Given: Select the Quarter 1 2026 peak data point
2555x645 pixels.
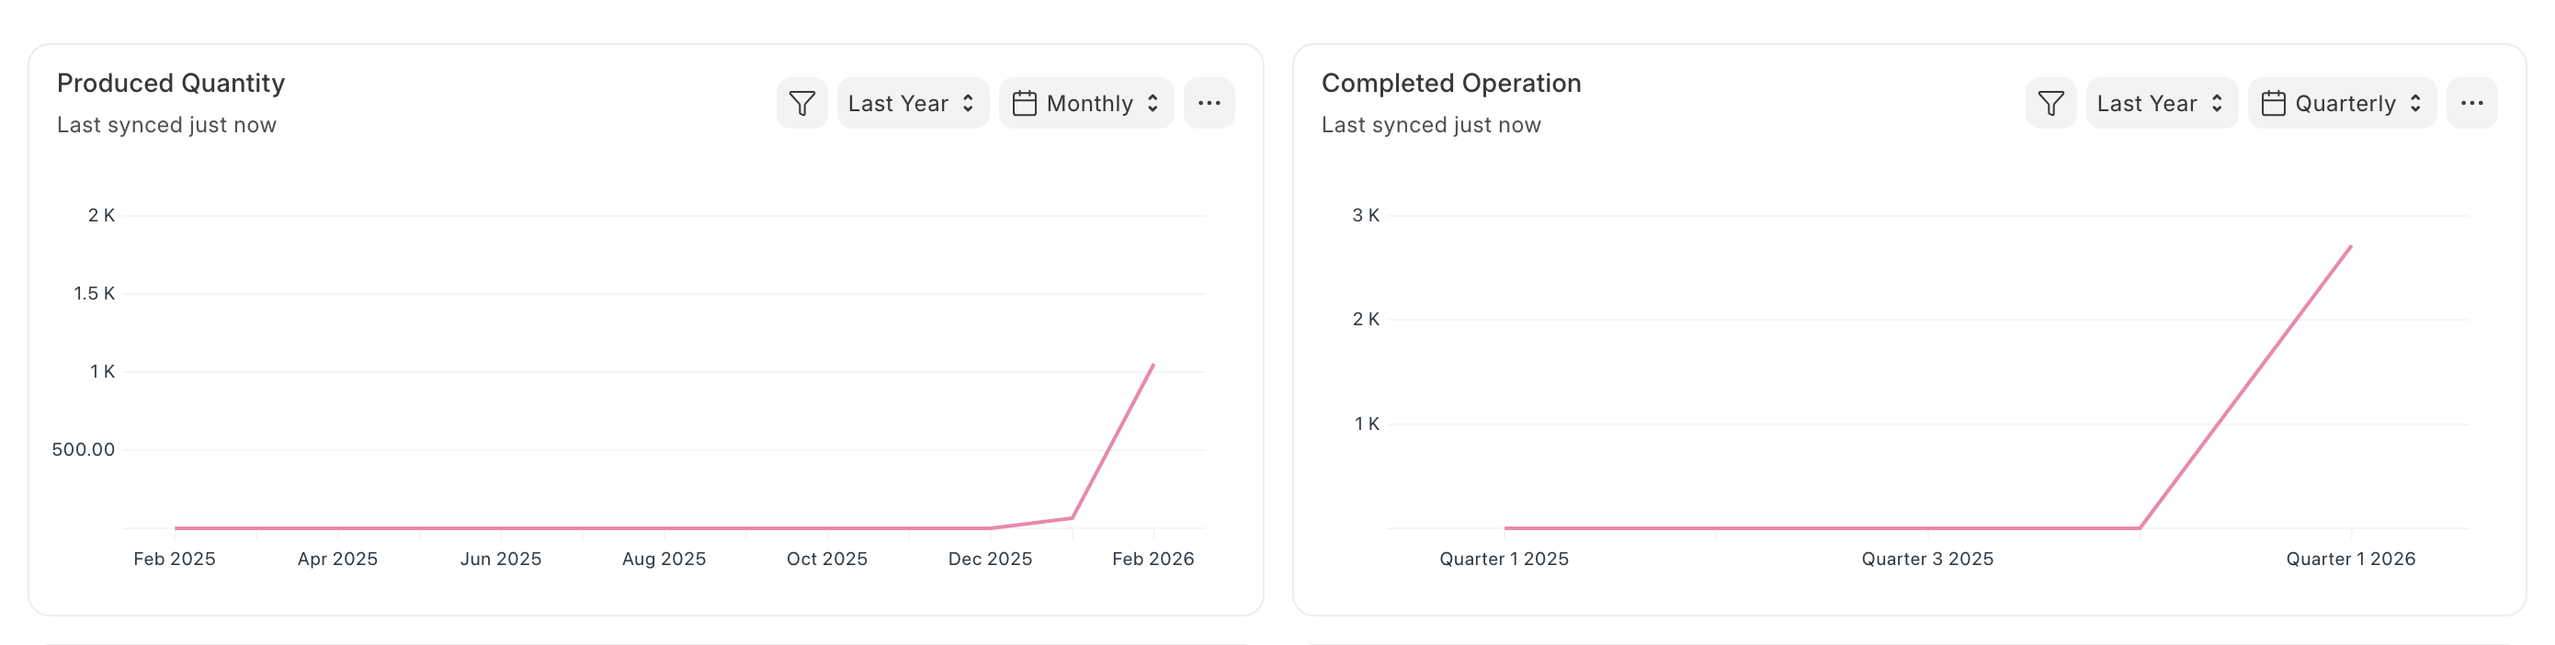Looking at the screenshot, I should (x=2350, y=247).
